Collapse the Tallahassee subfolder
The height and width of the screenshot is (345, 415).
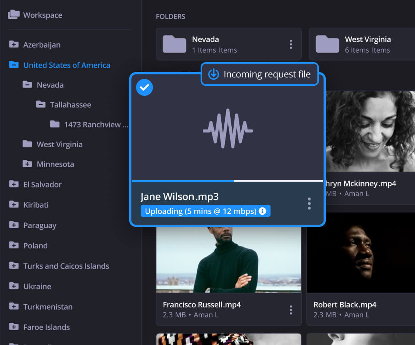click(x=41, y=104)
